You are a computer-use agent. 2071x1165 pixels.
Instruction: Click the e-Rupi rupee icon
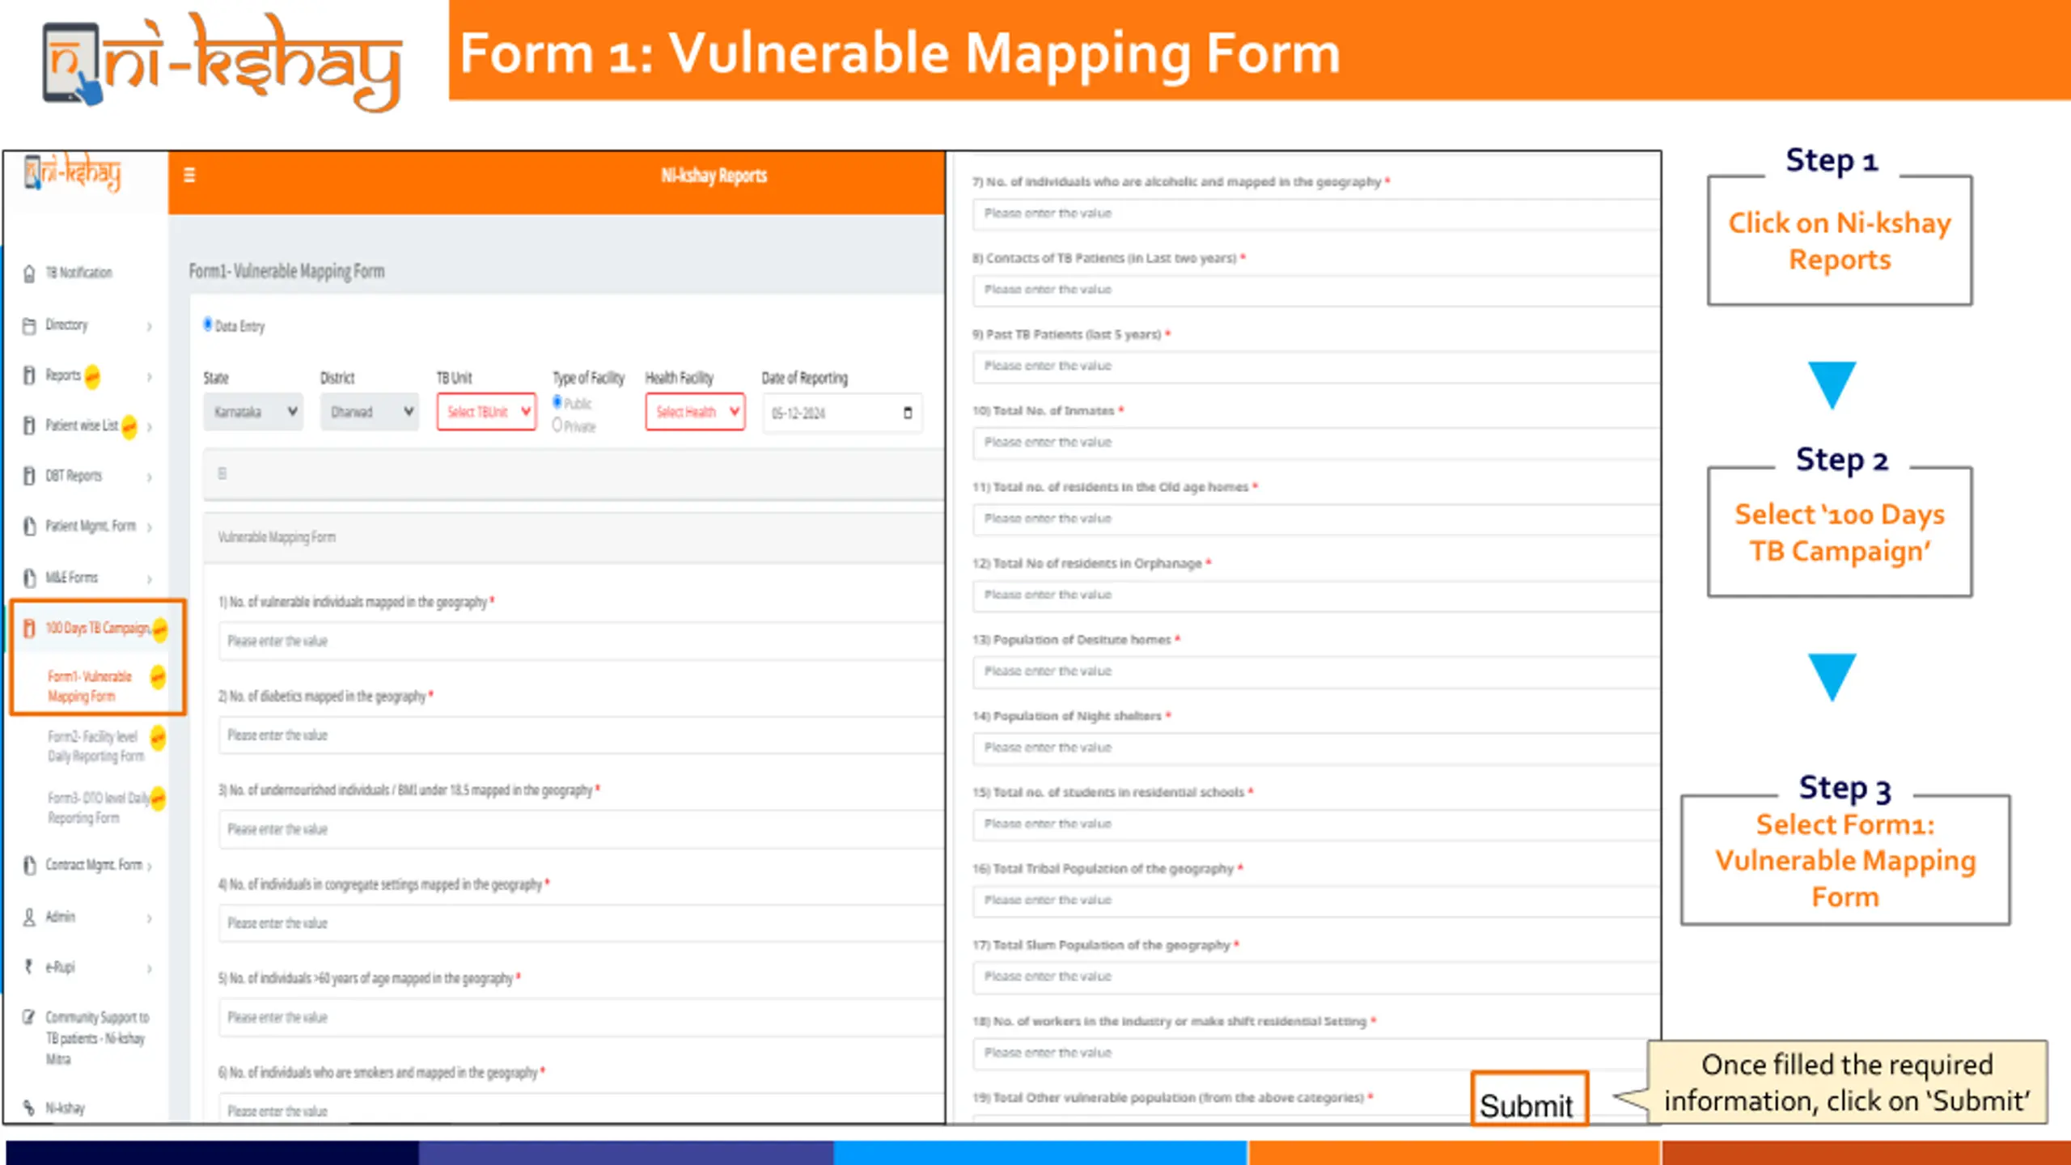pyautogui.click(x=29, y=967)
